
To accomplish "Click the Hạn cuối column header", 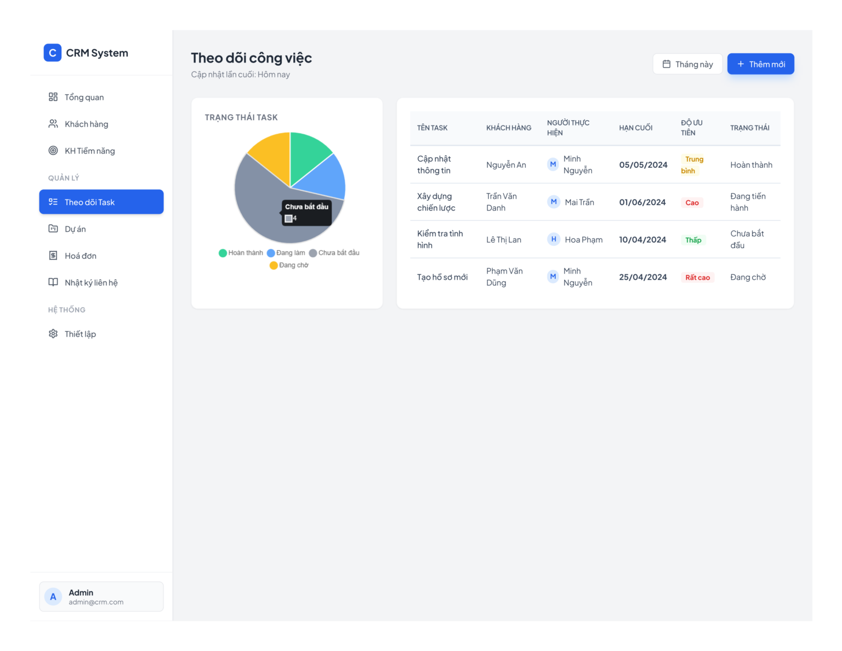I will (x=636, y=128).
